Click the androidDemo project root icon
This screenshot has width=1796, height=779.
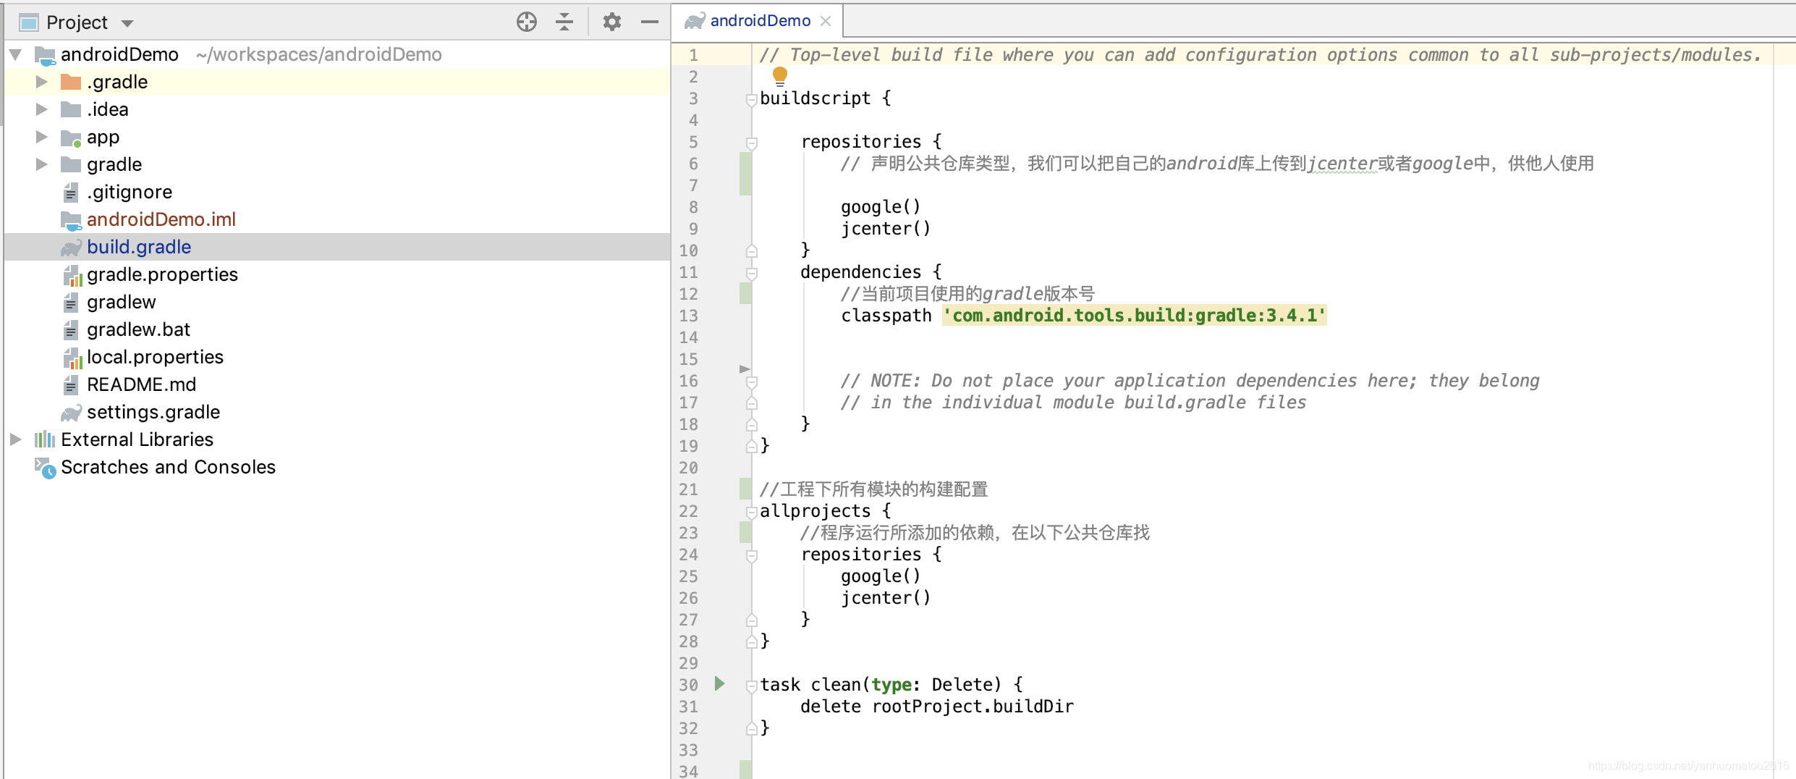(x=45, y=55)
